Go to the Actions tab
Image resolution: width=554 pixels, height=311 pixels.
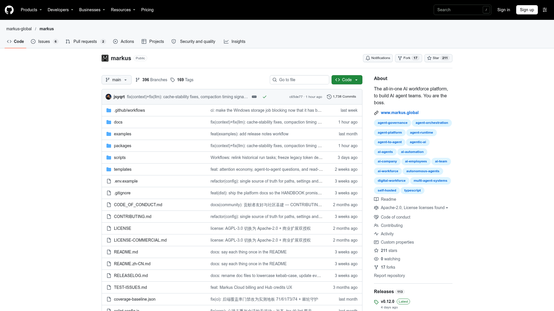[123, 41]
